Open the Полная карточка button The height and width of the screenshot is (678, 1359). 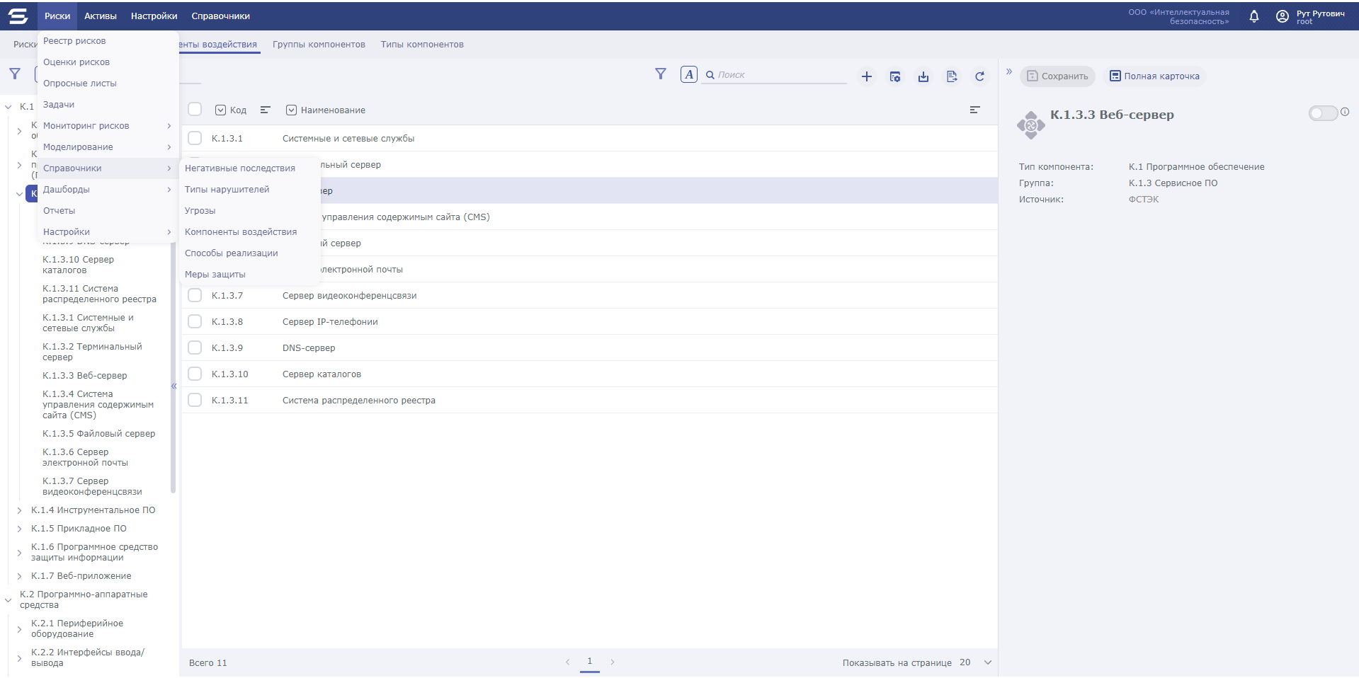click(x=1154, y=76)
